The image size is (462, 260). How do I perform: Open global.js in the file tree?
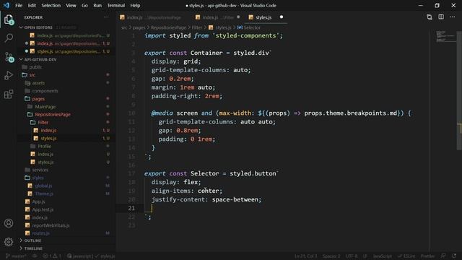coord(43,186)
